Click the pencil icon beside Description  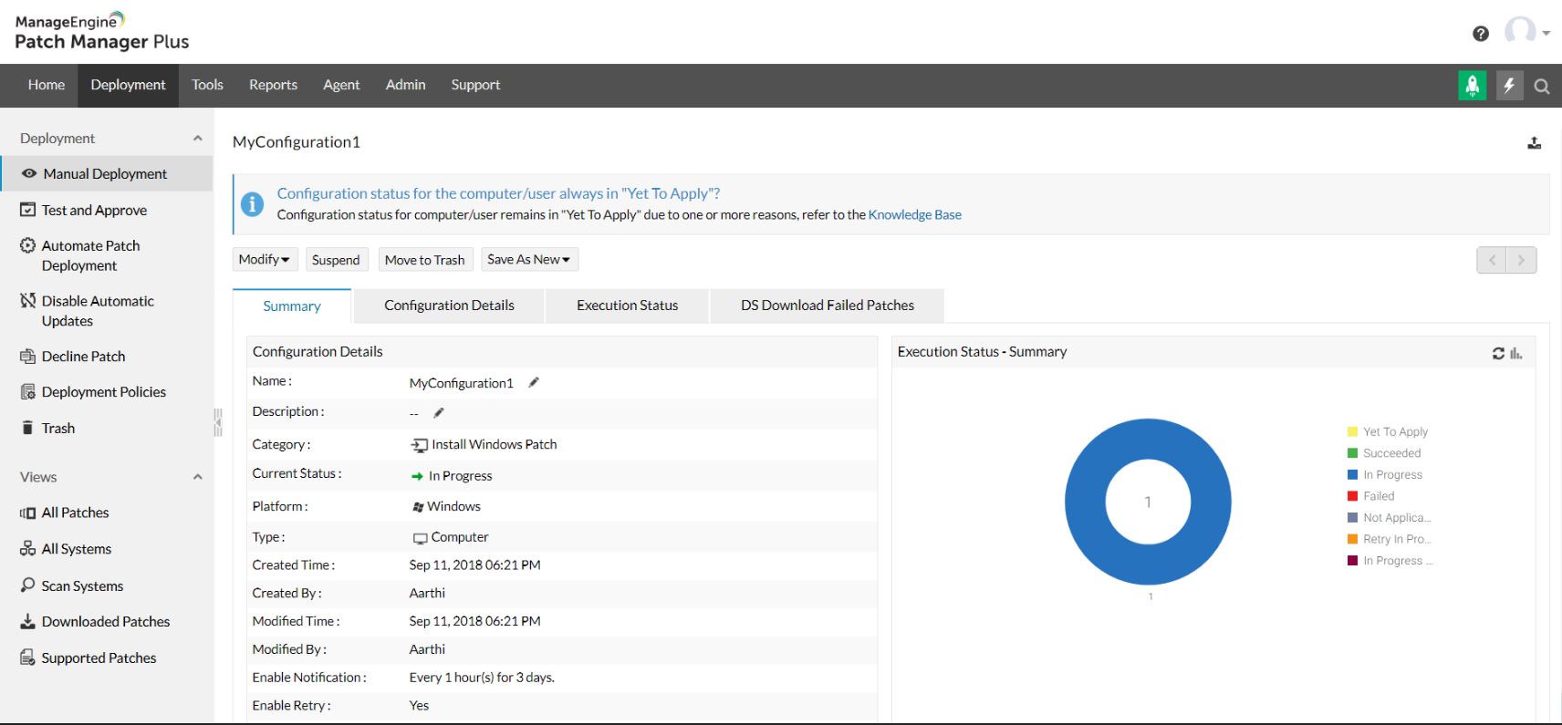click(439, 413)
